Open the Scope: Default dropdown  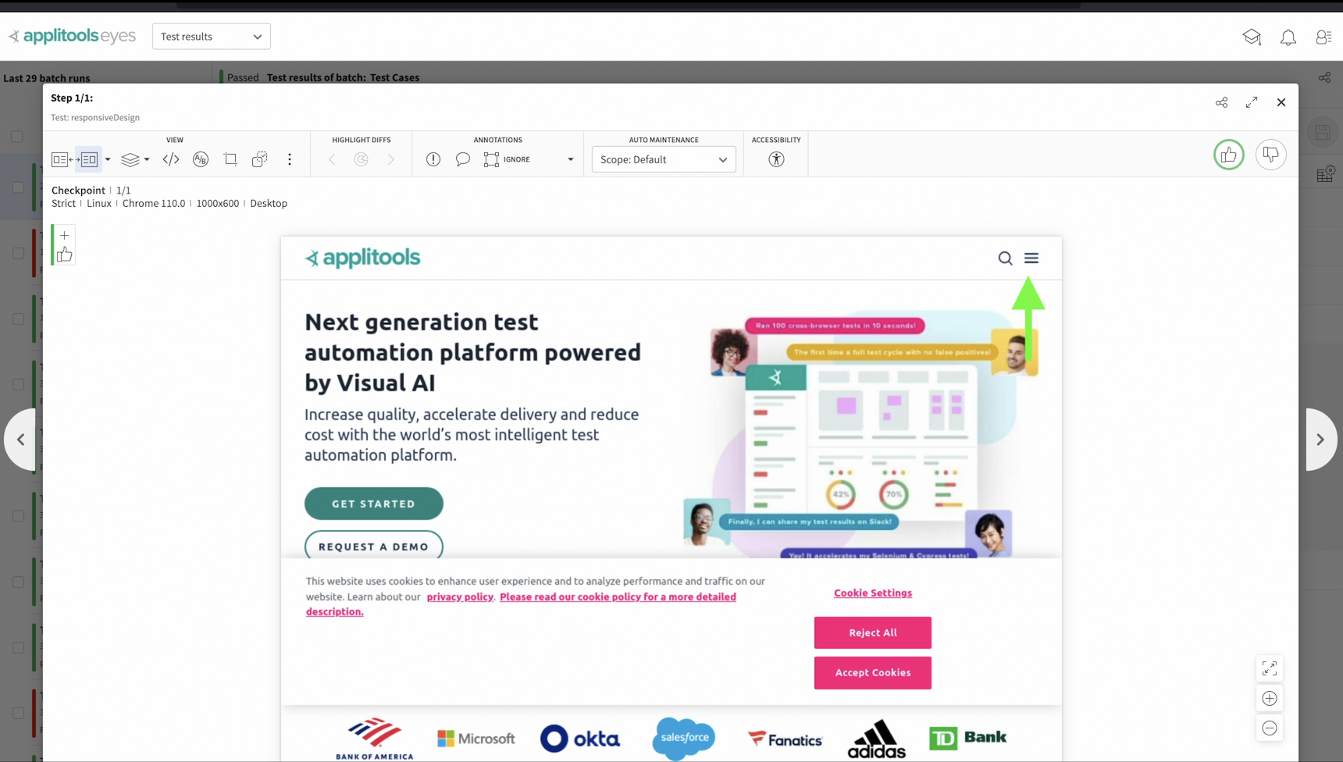pyautogui.click(x=664, y=159)
